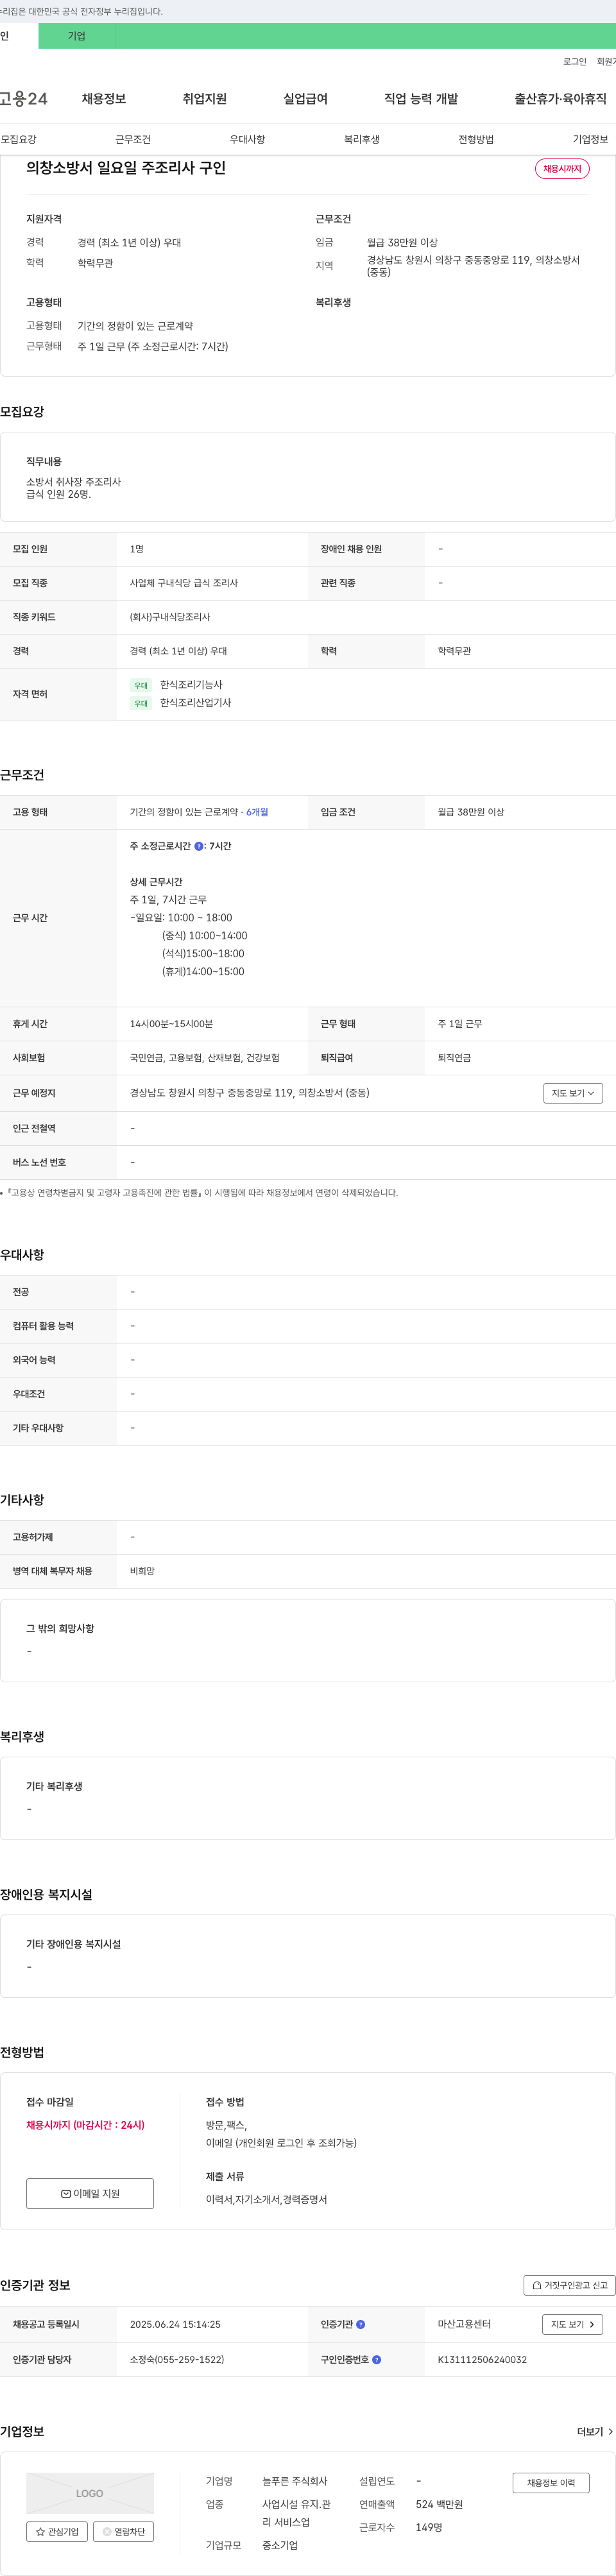
Task: Click the siren icon on 거짓구인광고 신고
Action: [x=537, y=2285]
